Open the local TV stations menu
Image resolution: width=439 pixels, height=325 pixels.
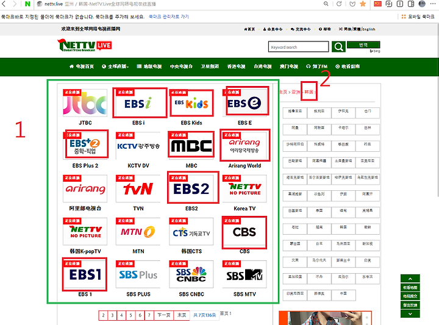point(149,66)
